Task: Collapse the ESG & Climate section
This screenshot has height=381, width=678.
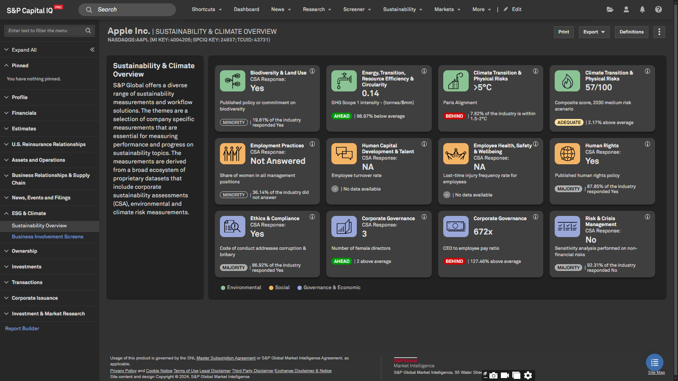Action: (29, 213)
